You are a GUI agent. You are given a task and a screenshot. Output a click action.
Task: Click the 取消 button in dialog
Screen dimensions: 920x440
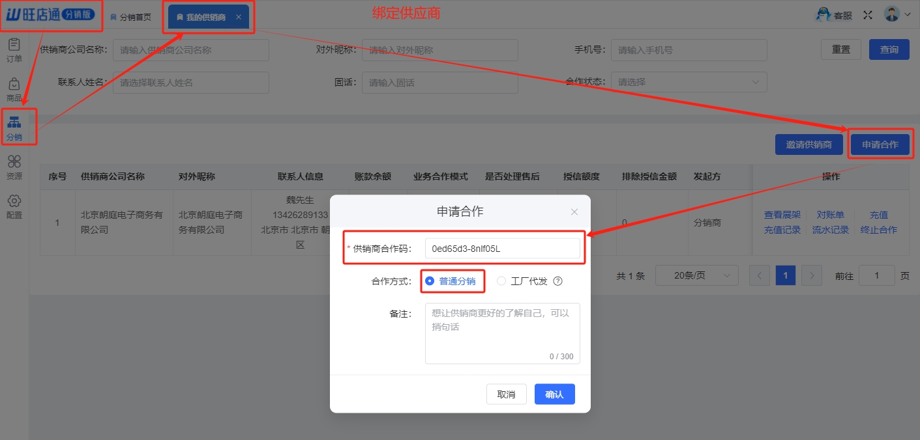coord(506,394)
